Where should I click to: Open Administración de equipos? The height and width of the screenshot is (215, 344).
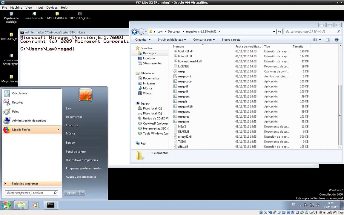pos(32,121)
